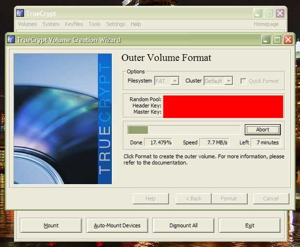Open the Filesystem FAT dropdown
Screen dimensions: 300x247
point(166,81)
